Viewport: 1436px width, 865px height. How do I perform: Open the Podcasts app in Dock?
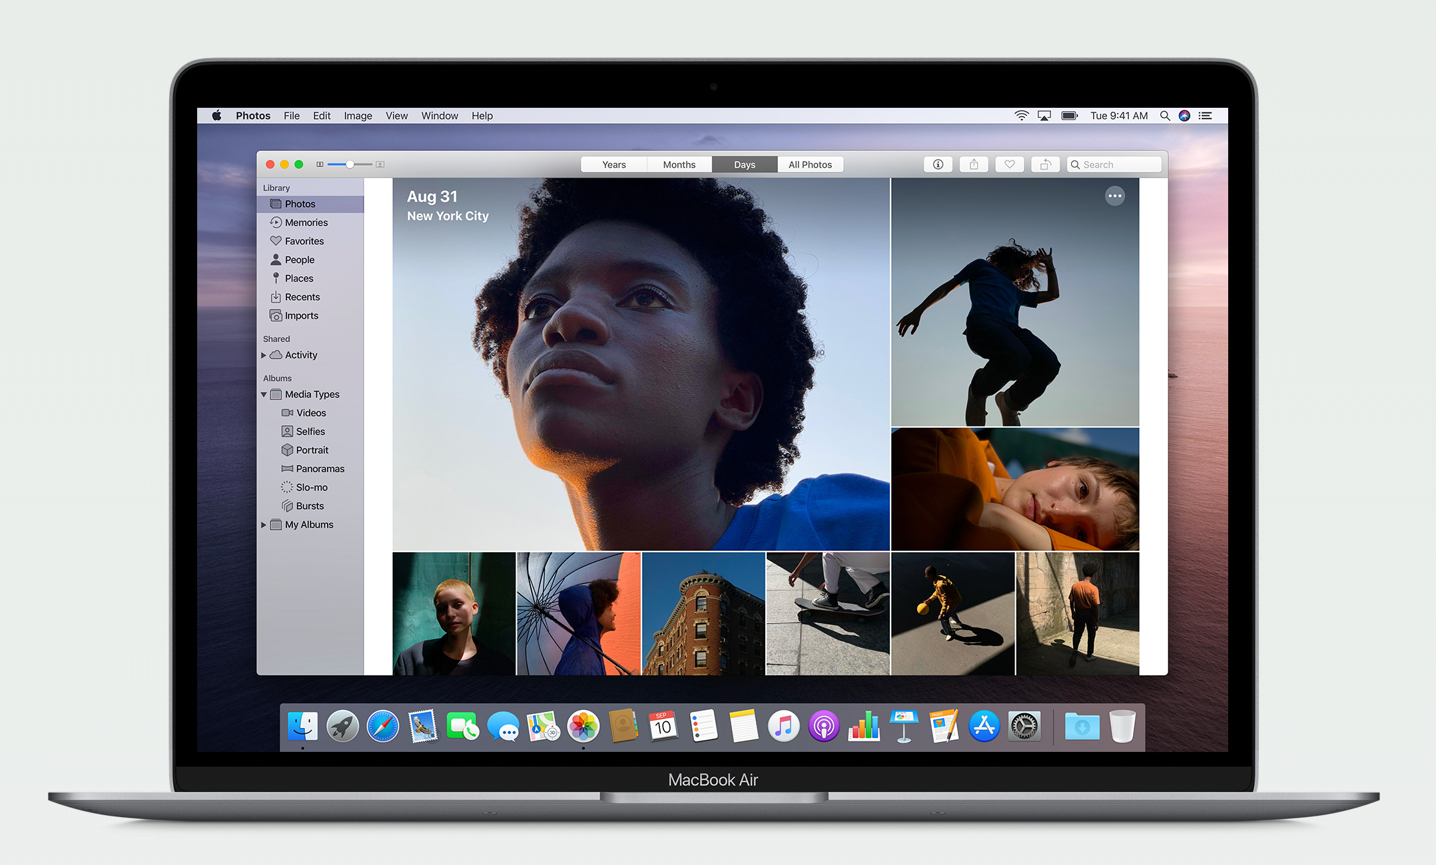click(823, 726)
